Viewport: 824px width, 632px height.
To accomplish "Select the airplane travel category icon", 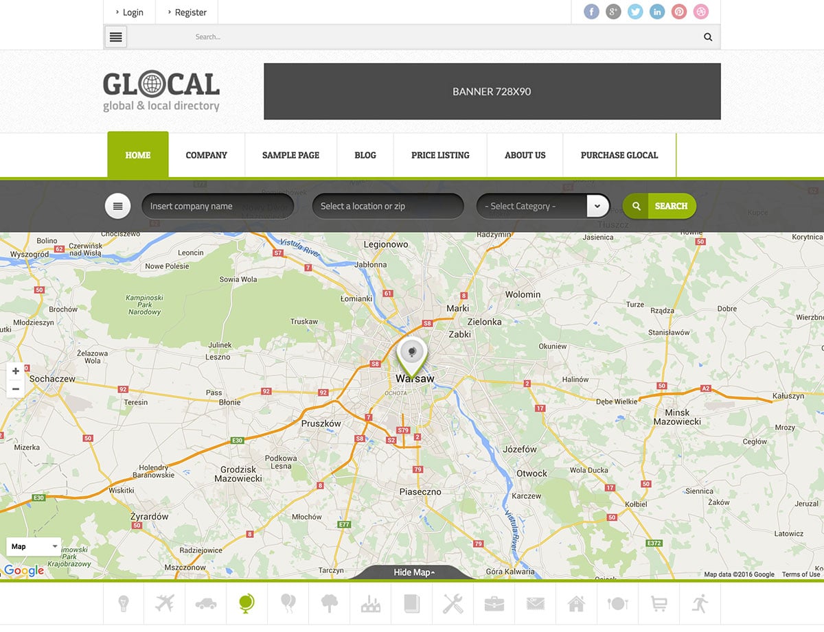I will (x=164, y=604).
